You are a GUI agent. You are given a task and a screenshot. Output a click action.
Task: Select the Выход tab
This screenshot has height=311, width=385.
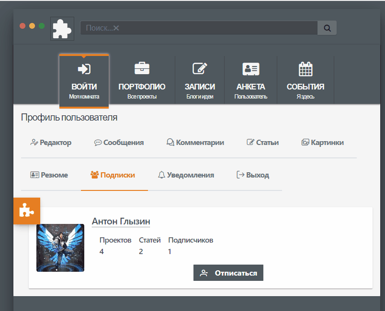click(x=253, y=175)
